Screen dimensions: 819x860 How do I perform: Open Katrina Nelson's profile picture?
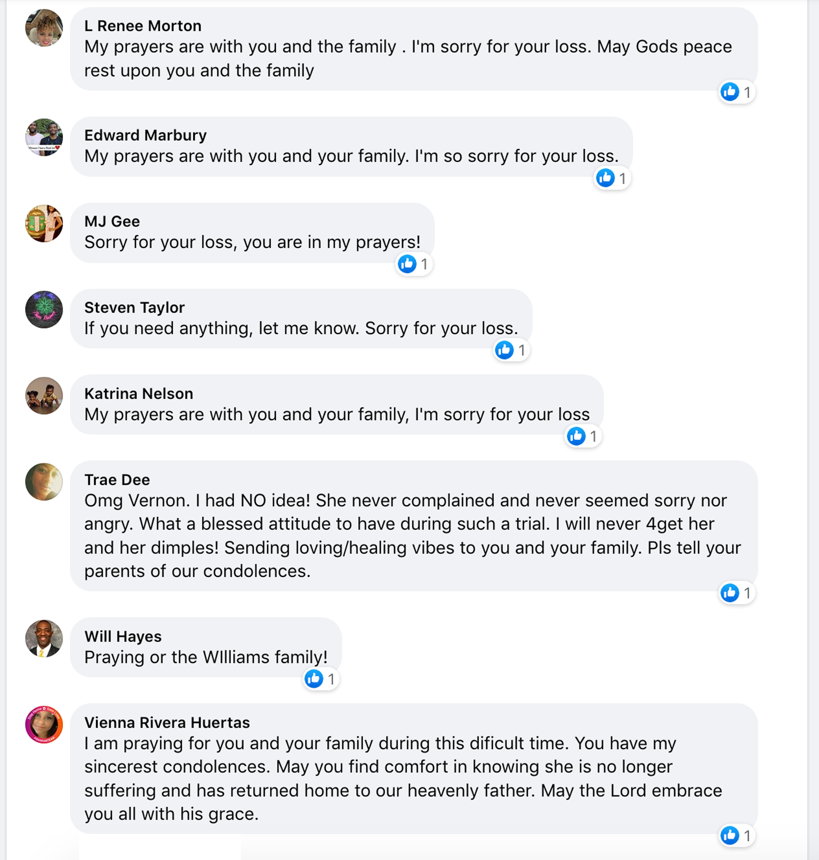pos(44,395)
